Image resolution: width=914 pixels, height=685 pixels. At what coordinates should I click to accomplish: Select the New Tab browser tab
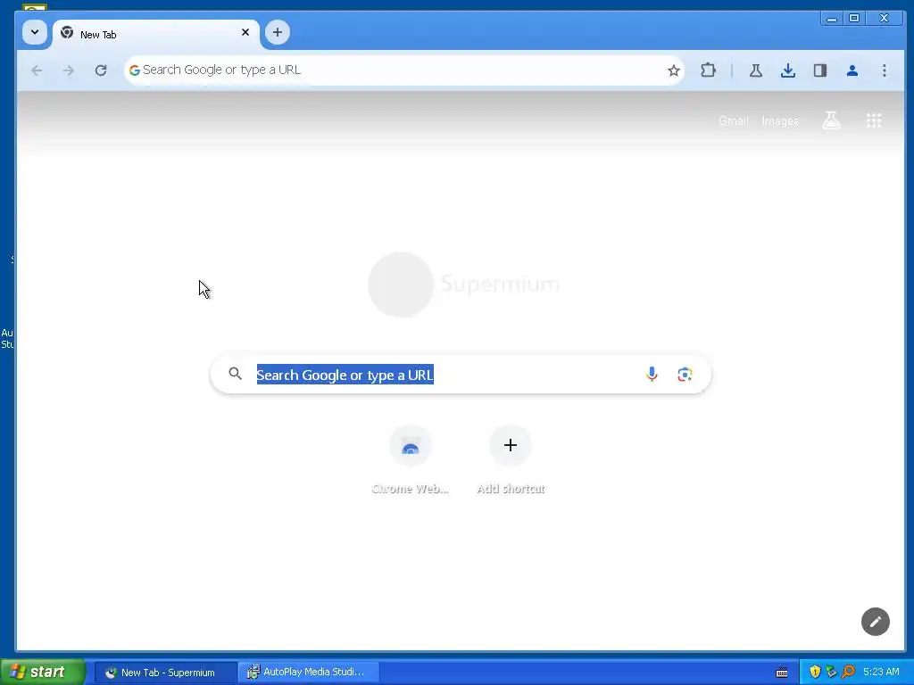[155, 34]
